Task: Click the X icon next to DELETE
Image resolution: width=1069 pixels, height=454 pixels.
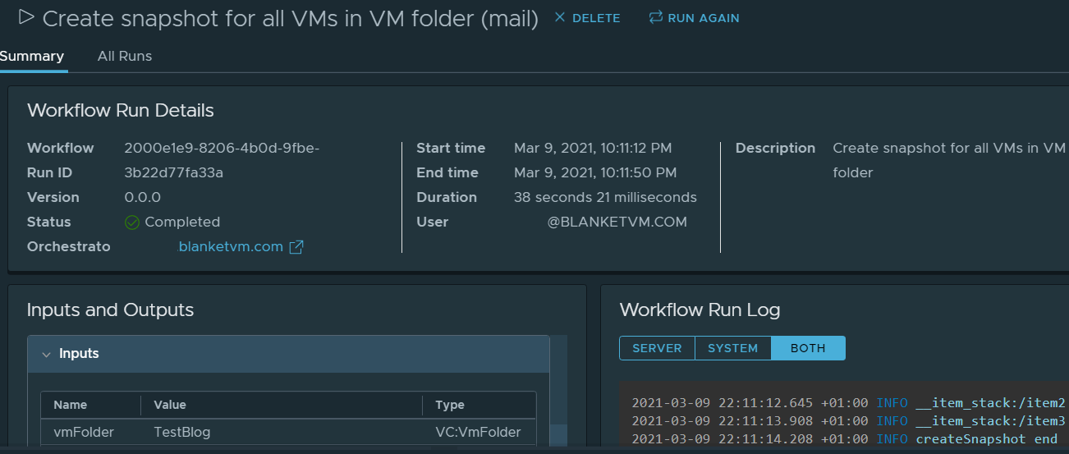Action: coord(560,17)
